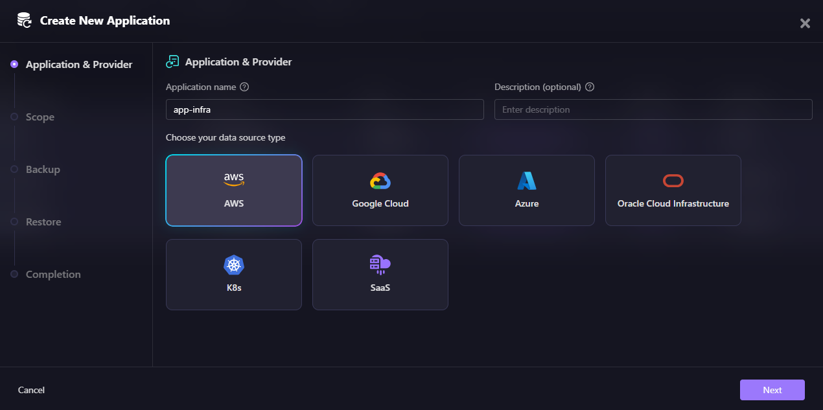Focus the Enter description field

point(653,109)
